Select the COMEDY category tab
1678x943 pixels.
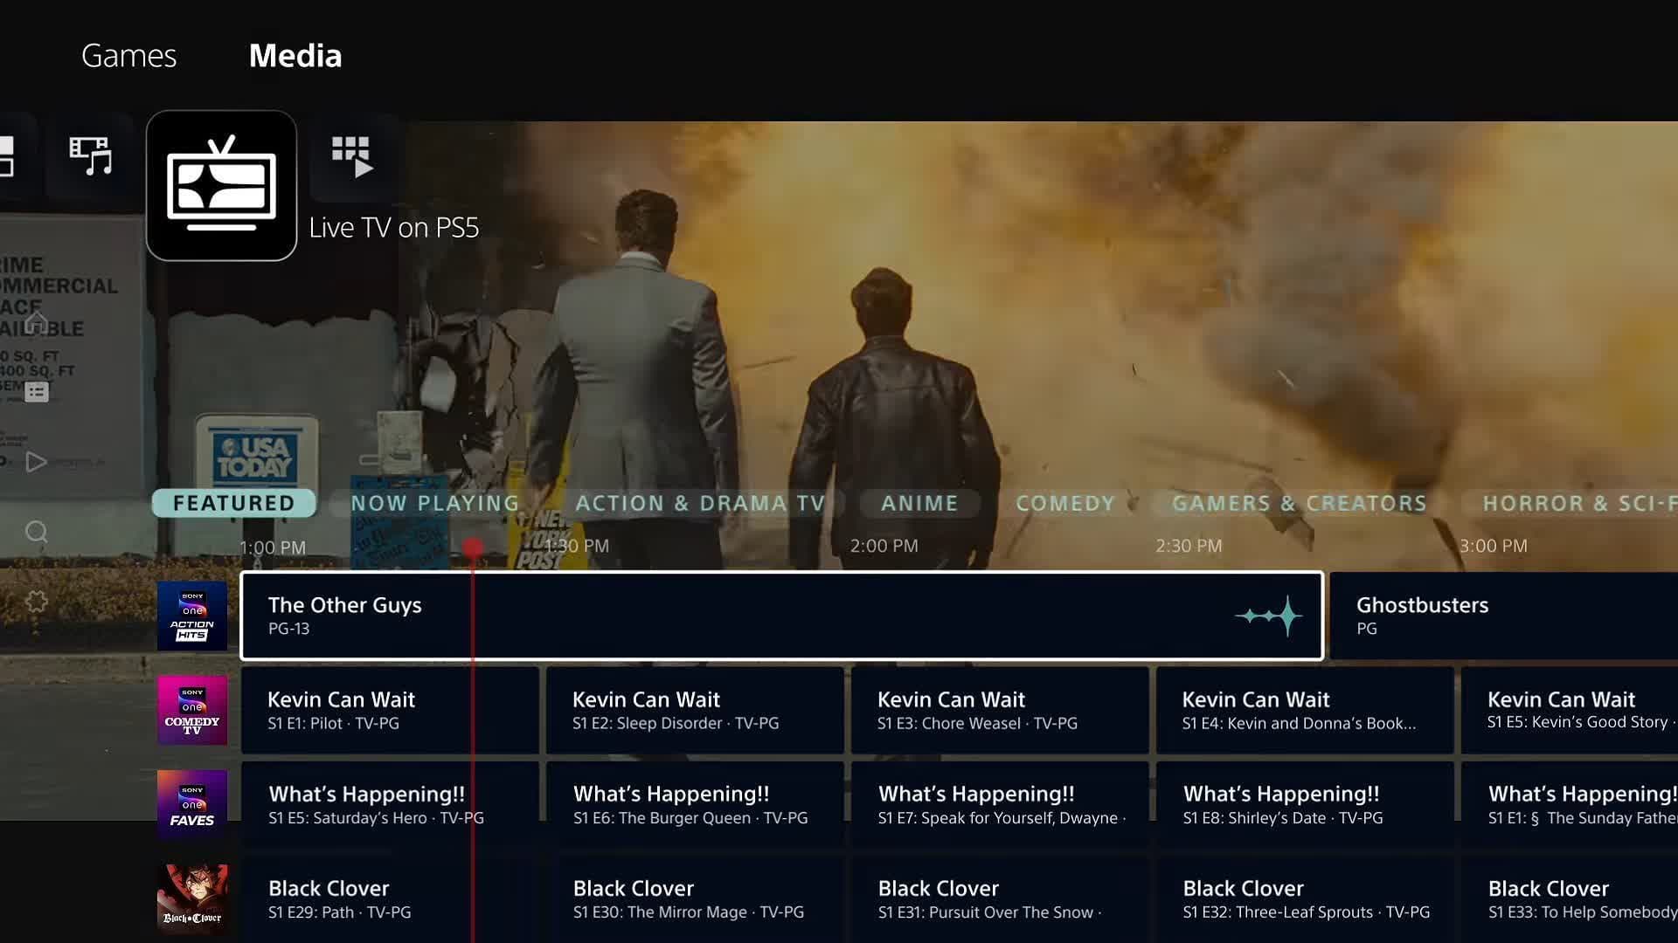pyautogui.click(x=1065, y=503)
